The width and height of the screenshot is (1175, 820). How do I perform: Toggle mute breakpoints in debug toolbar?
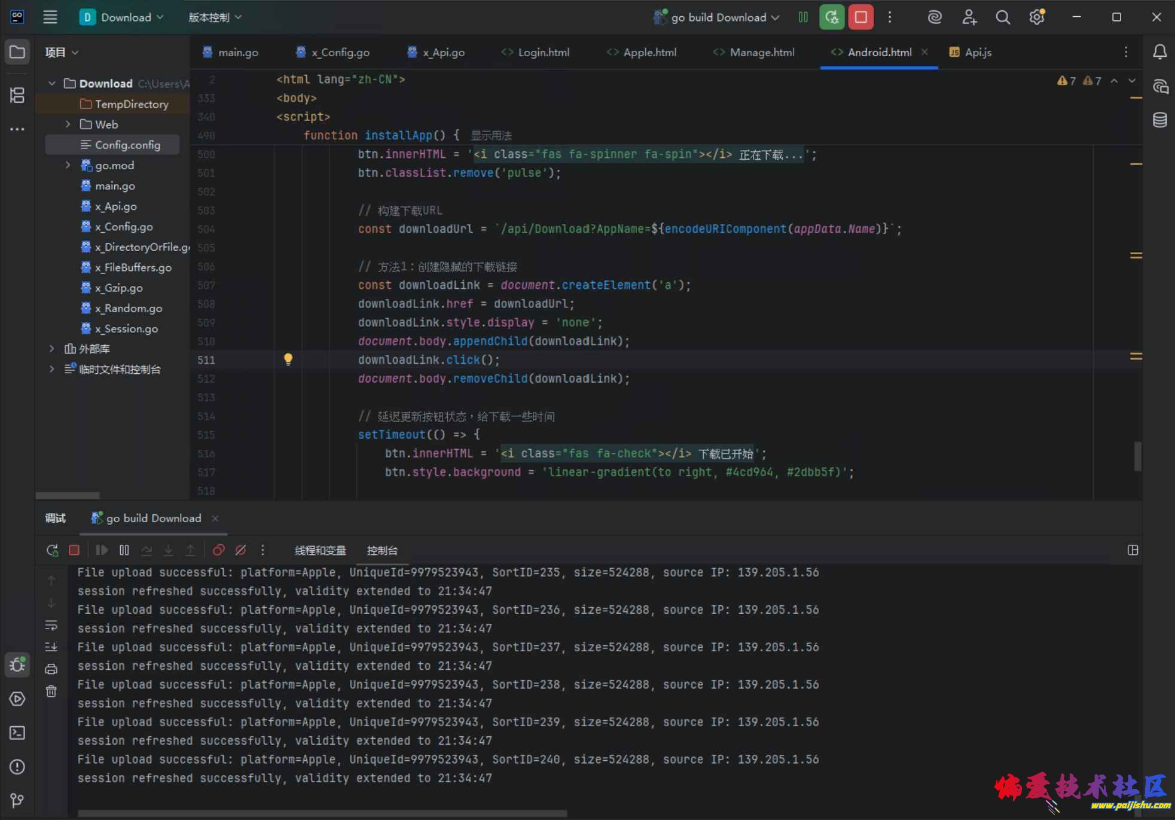(240, 550)
